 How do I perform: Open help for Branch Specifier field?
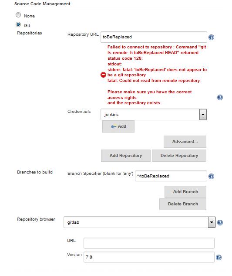pos(211,176)
